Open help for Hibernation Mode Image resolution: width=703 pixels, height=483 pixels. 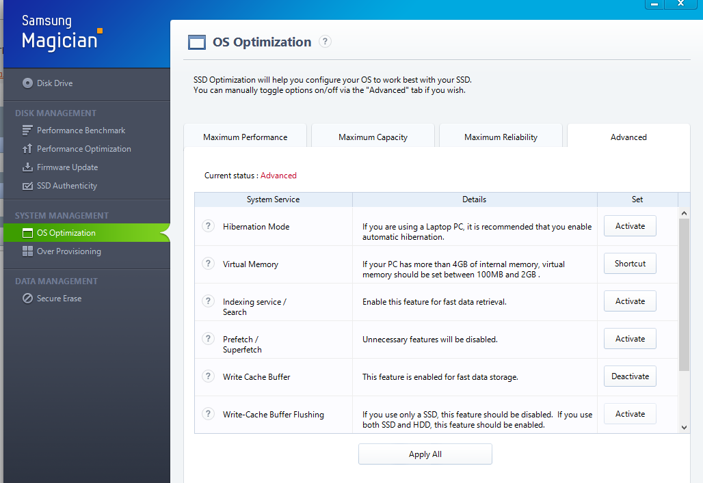click(208, 226)
